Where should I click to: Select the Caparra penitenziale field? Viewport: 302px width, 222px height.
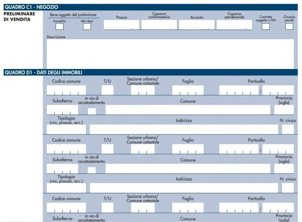[x=234, y=25]
